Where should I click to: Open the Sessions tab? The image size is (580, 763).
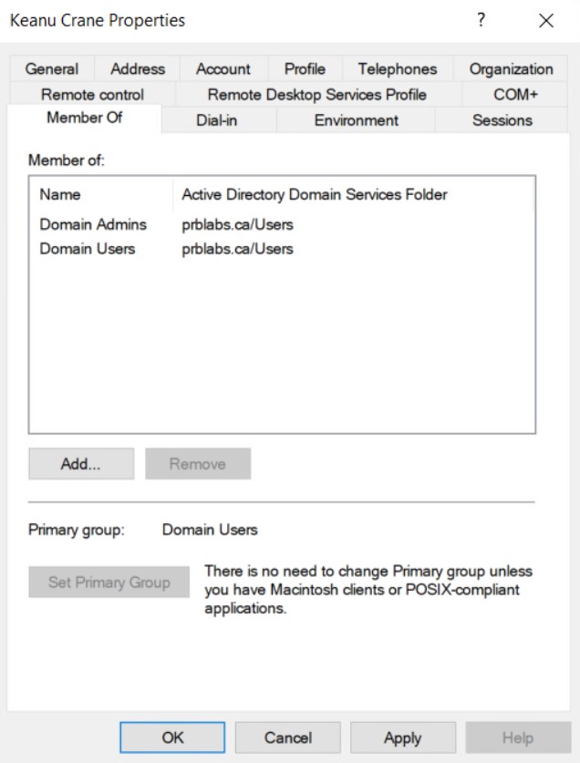coord(502,120)
